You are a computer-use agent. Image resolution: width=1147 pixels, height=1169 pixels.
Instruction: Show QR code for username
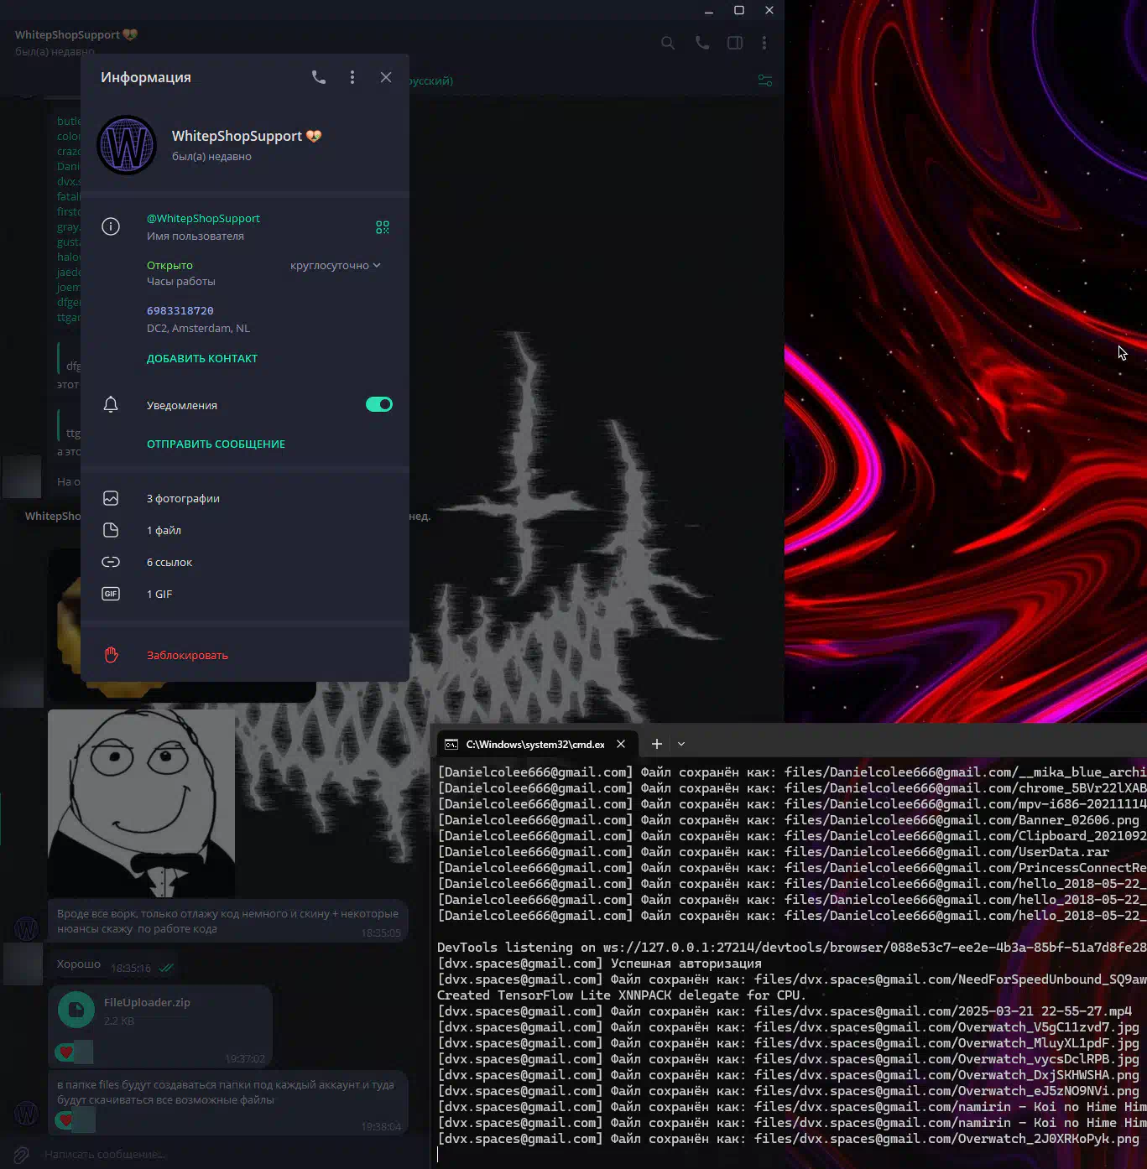tap(383, 227)
